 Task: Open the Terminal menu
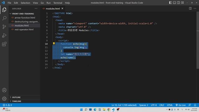pyautogui.click(x=58, y=3)
